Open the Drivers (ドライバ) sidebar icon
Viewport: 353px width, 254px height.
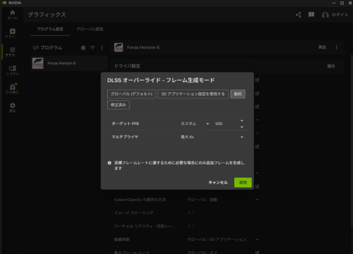[x=12, y=33]
